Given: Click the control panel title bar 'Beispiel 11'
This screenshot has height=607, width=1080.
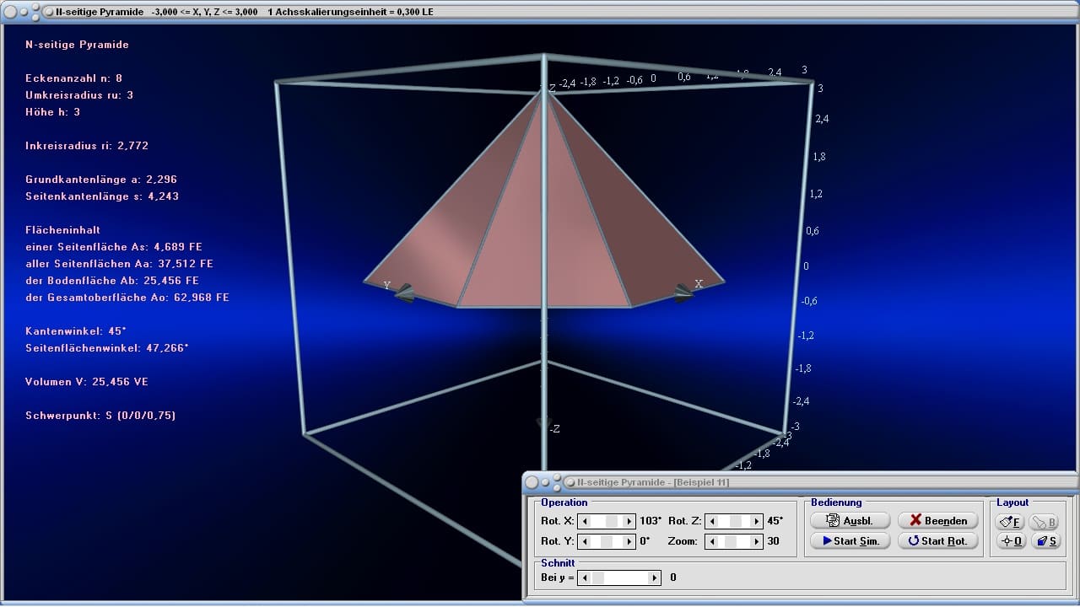Looking at the screenshot, I should (801, 482).
